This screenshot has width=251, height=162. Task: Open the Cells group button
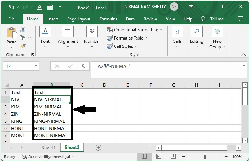[177, 37]
